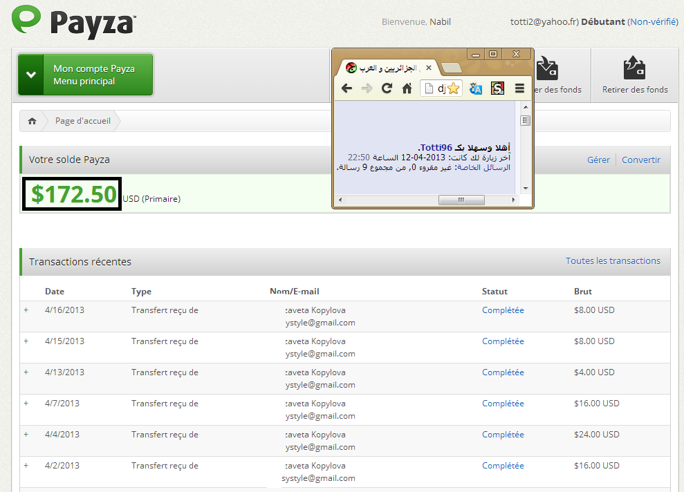
Task: Click the $4.00 USD amount
Action: [x=594, y=372]
